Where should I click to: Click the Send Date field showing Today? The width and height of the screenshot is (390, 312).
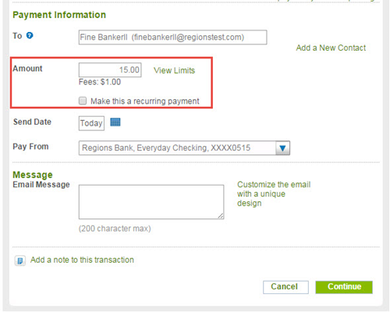pyautogui.click(x=91, y=123)
